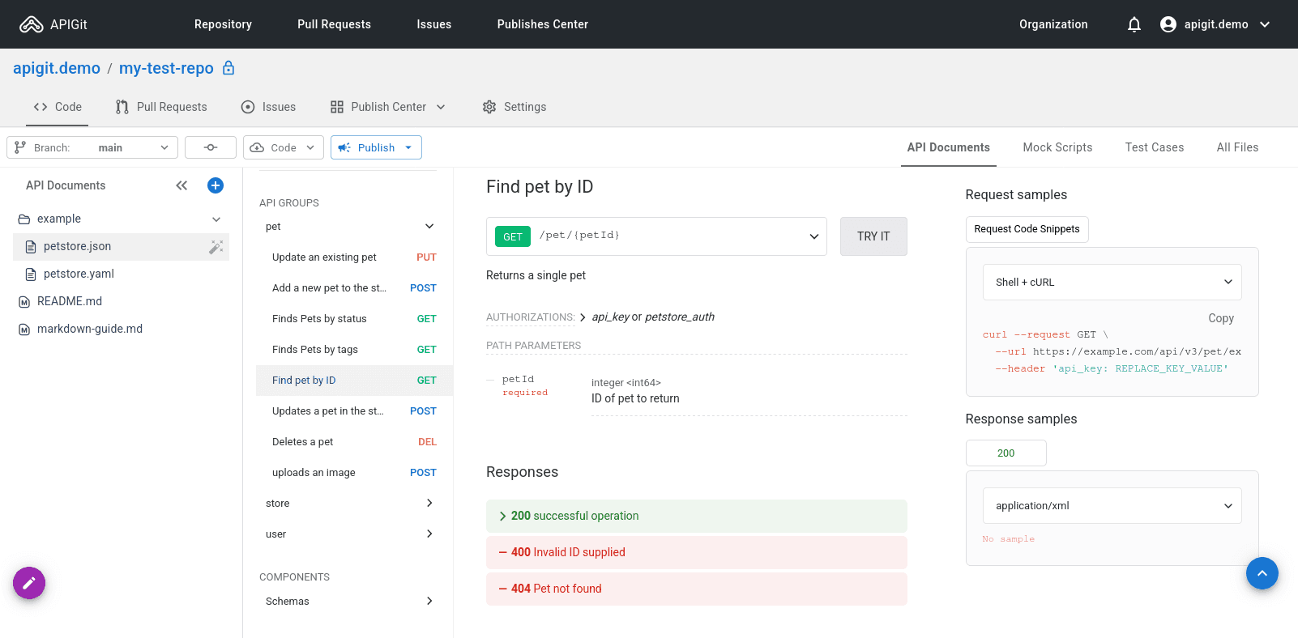
Task: Click the magic wand icon on petstore.json
Action: (x=216, y=247)
